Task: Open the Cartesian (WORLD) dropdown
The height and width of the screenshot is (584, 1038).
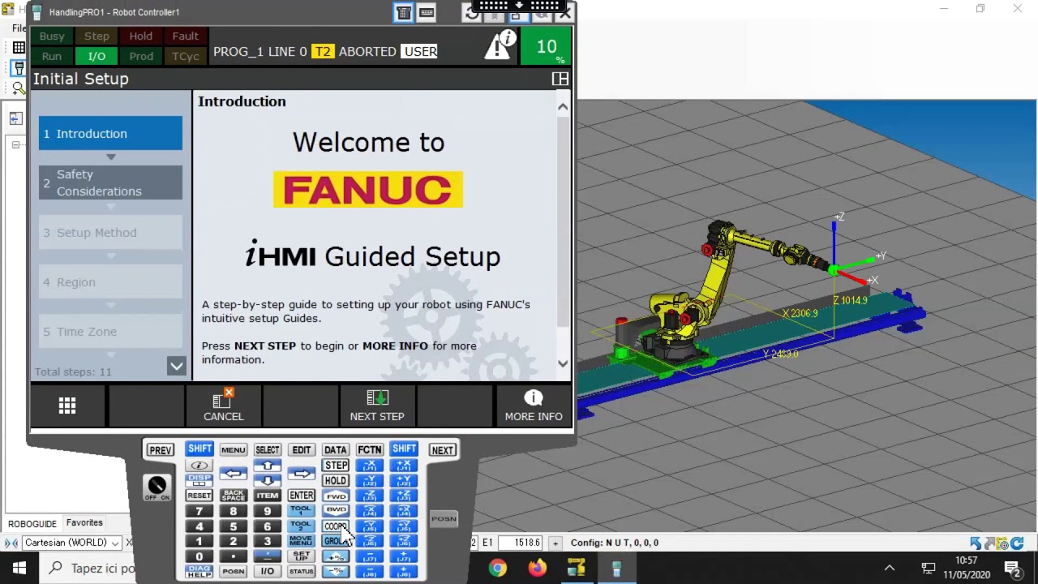Action: click(x=71, y=543)
